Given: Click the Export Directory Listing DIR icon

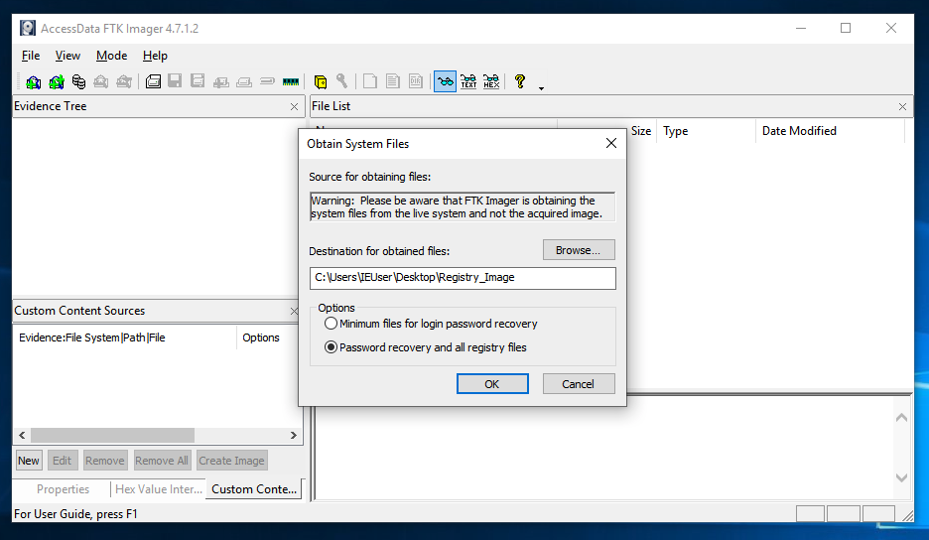Looking at the screenshot, I should point(416,81).
